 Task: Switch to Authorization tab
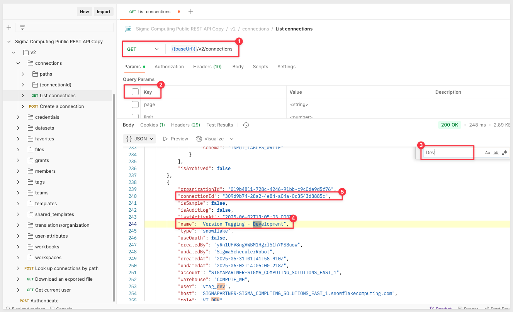(x=169, y=67)
